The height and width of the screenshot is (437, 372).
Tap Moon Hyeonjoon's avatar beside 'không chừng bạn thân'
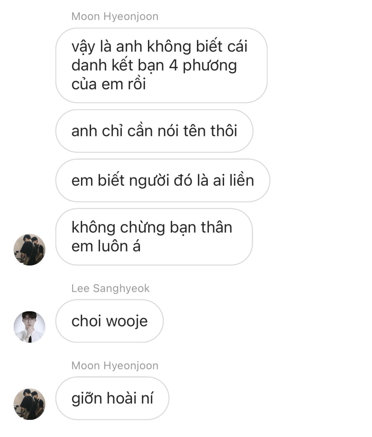(29, 250)
